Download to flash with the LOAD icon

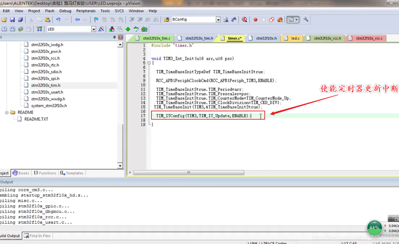click(39, 29)
